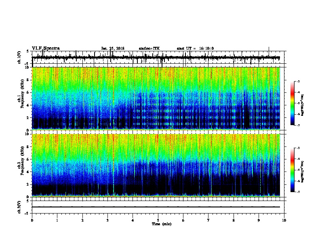The height and width of the screenshot is (247, 320).
Task: Click the upper color scale bar for ch.1
Action: pos(293,103)
